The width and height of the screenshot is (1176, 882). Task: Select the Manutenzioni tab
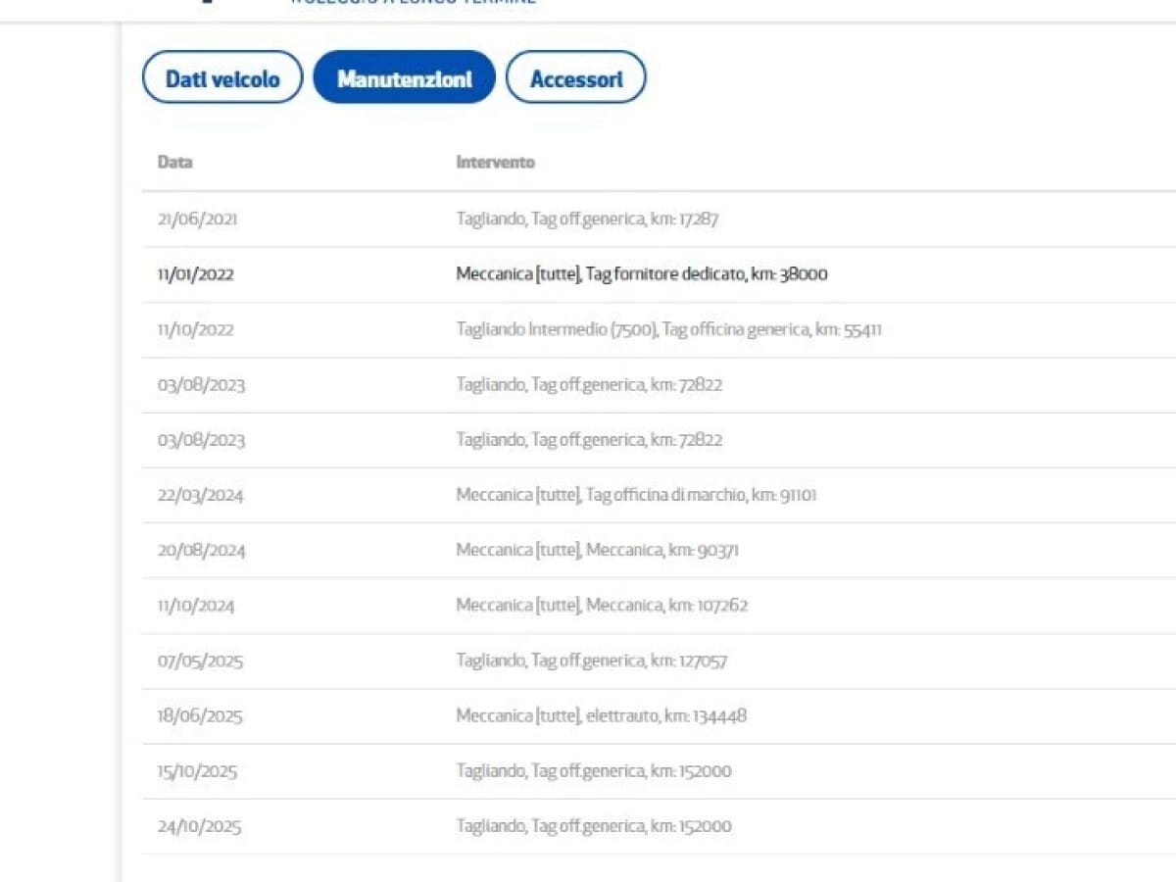[404, 78]
